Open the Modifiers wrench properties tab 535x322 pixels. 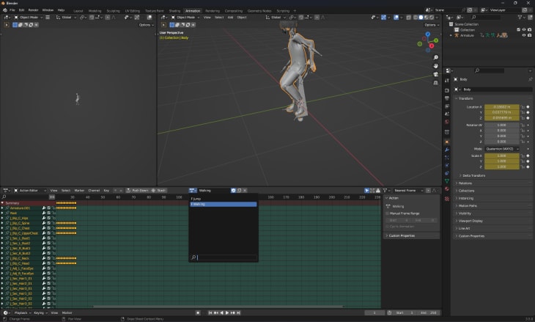447,149
